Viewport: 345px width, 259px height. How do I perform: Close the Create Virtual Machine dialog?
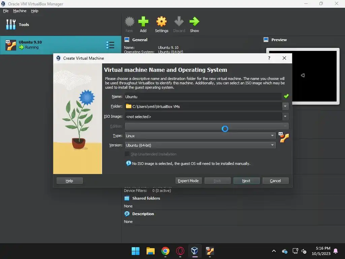[x=284, y=58]
